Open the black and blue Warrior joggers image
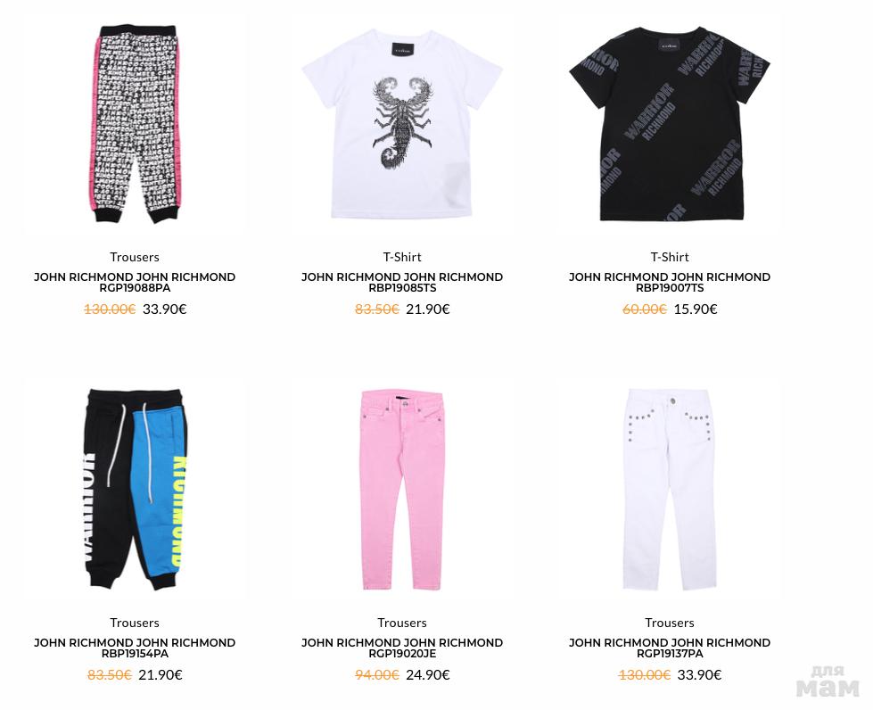 [x=134, y=490]
